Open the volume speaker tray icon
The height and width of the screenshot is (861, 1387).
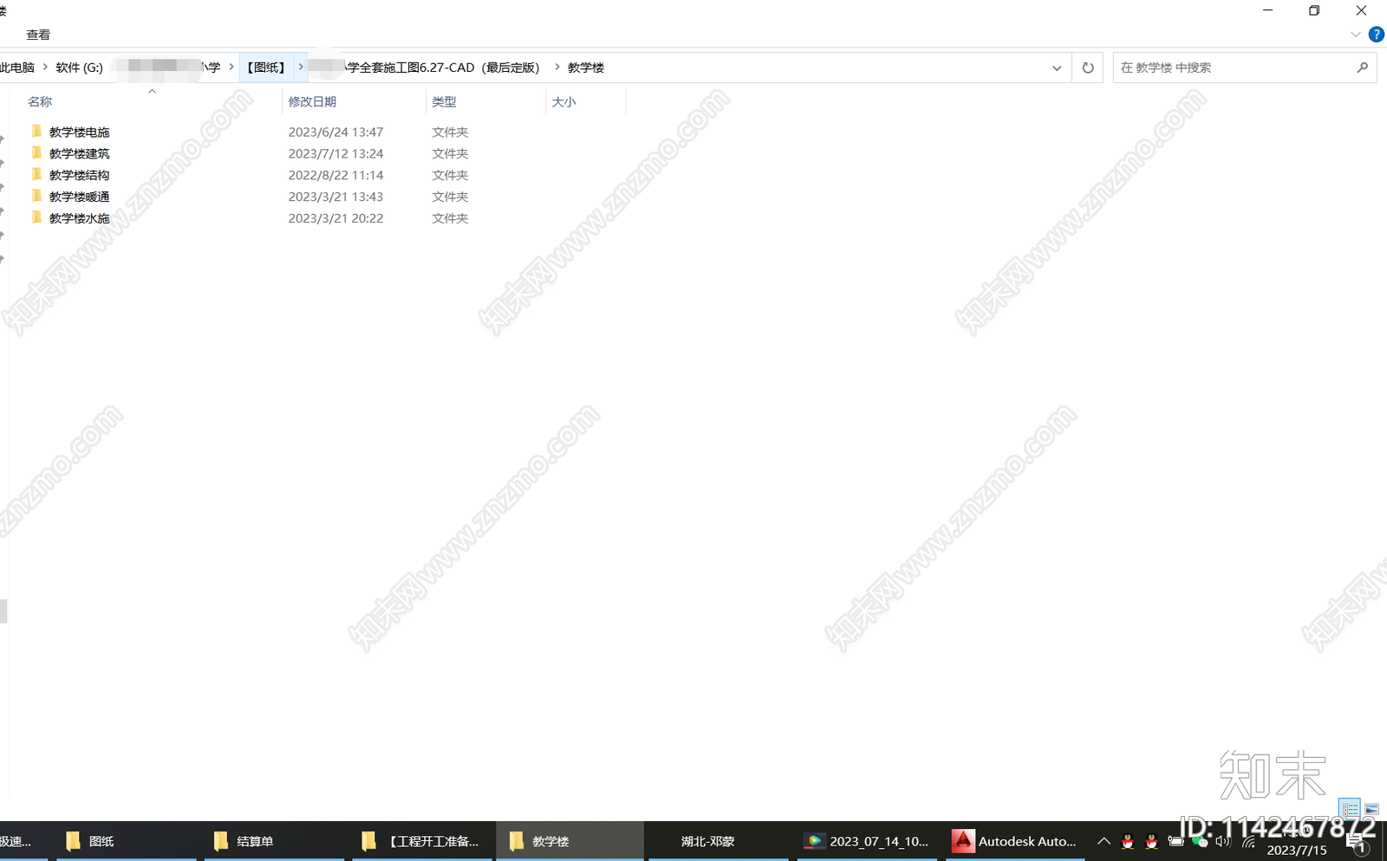tap(1223, 841)
